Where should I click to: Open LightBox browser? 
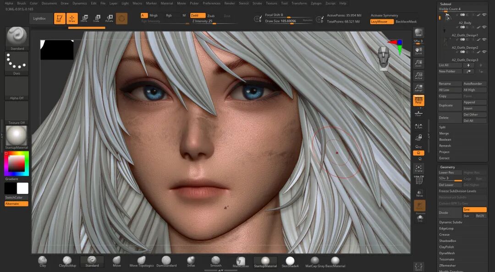tap(40, 18)
